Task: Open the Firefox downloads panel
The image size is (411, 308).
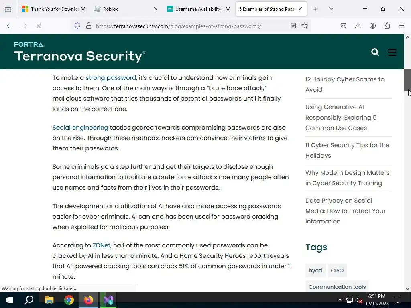Action: [358, 26]
